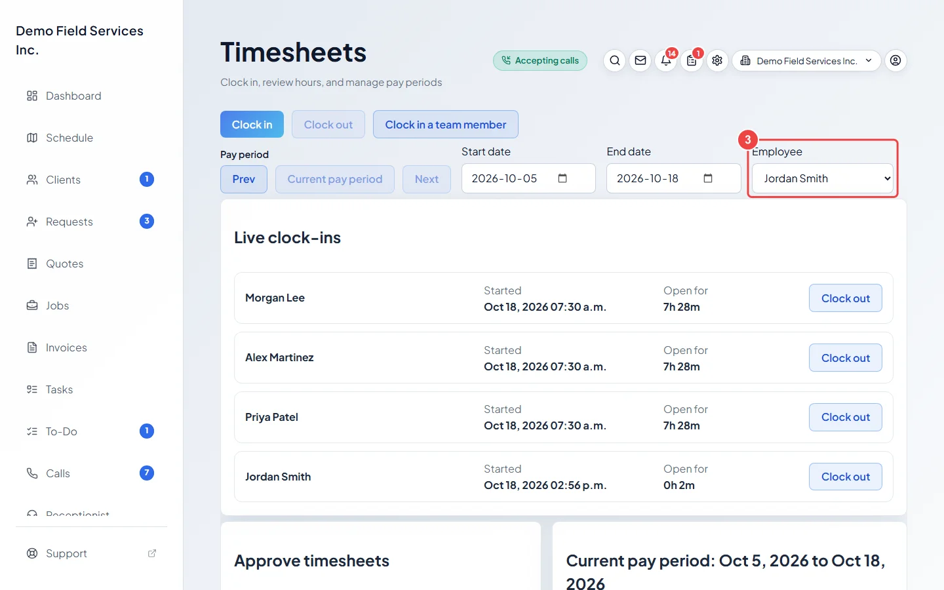
Task: Click the Demo Field Services Inc. sidebar title
Action: coord(79,40)
